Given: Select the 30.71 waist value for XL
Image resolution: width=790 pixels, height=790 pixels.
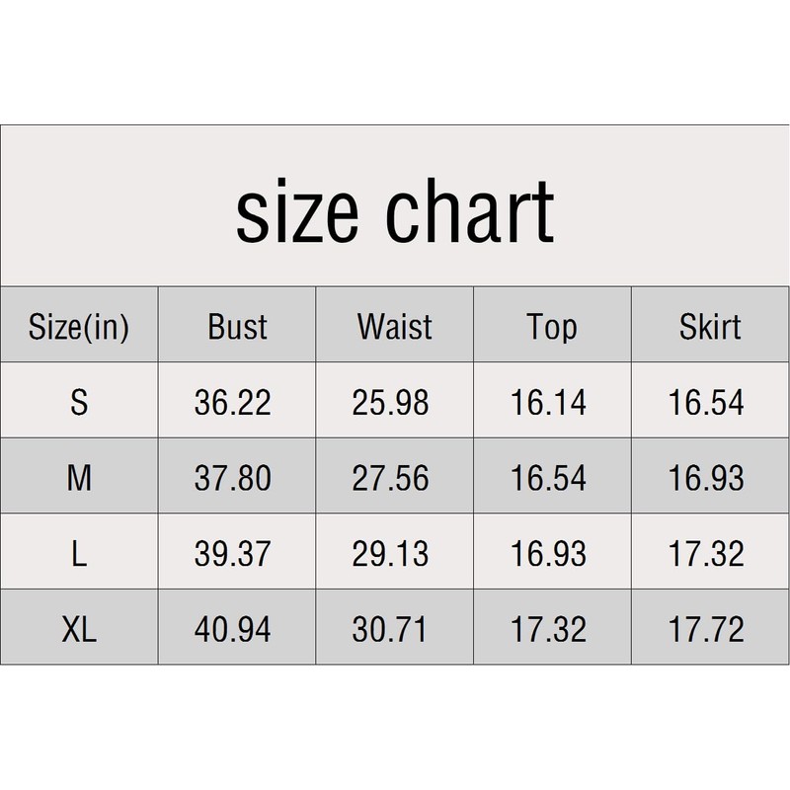Looking at the screenshot, I should [x=391, y=629].
